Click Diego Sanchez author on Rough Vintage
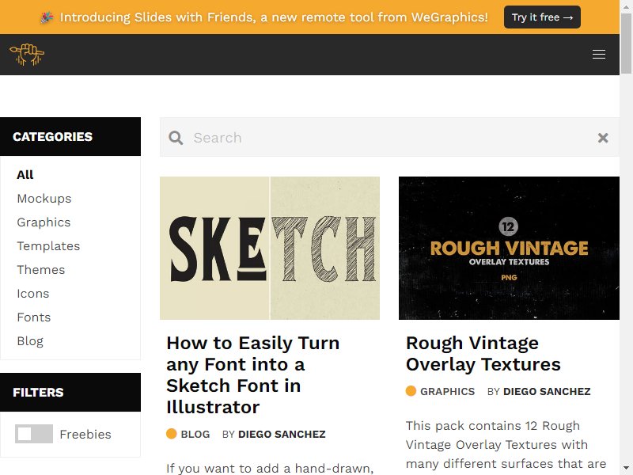 point(547,391)
